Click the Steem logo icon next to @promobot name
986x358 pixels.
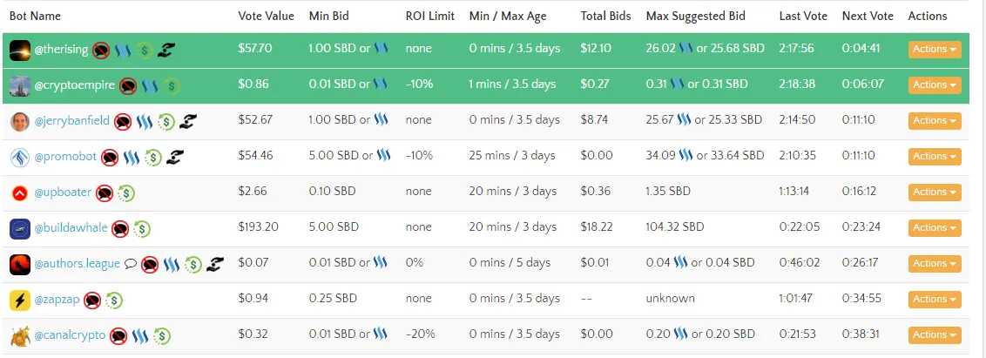132,157
